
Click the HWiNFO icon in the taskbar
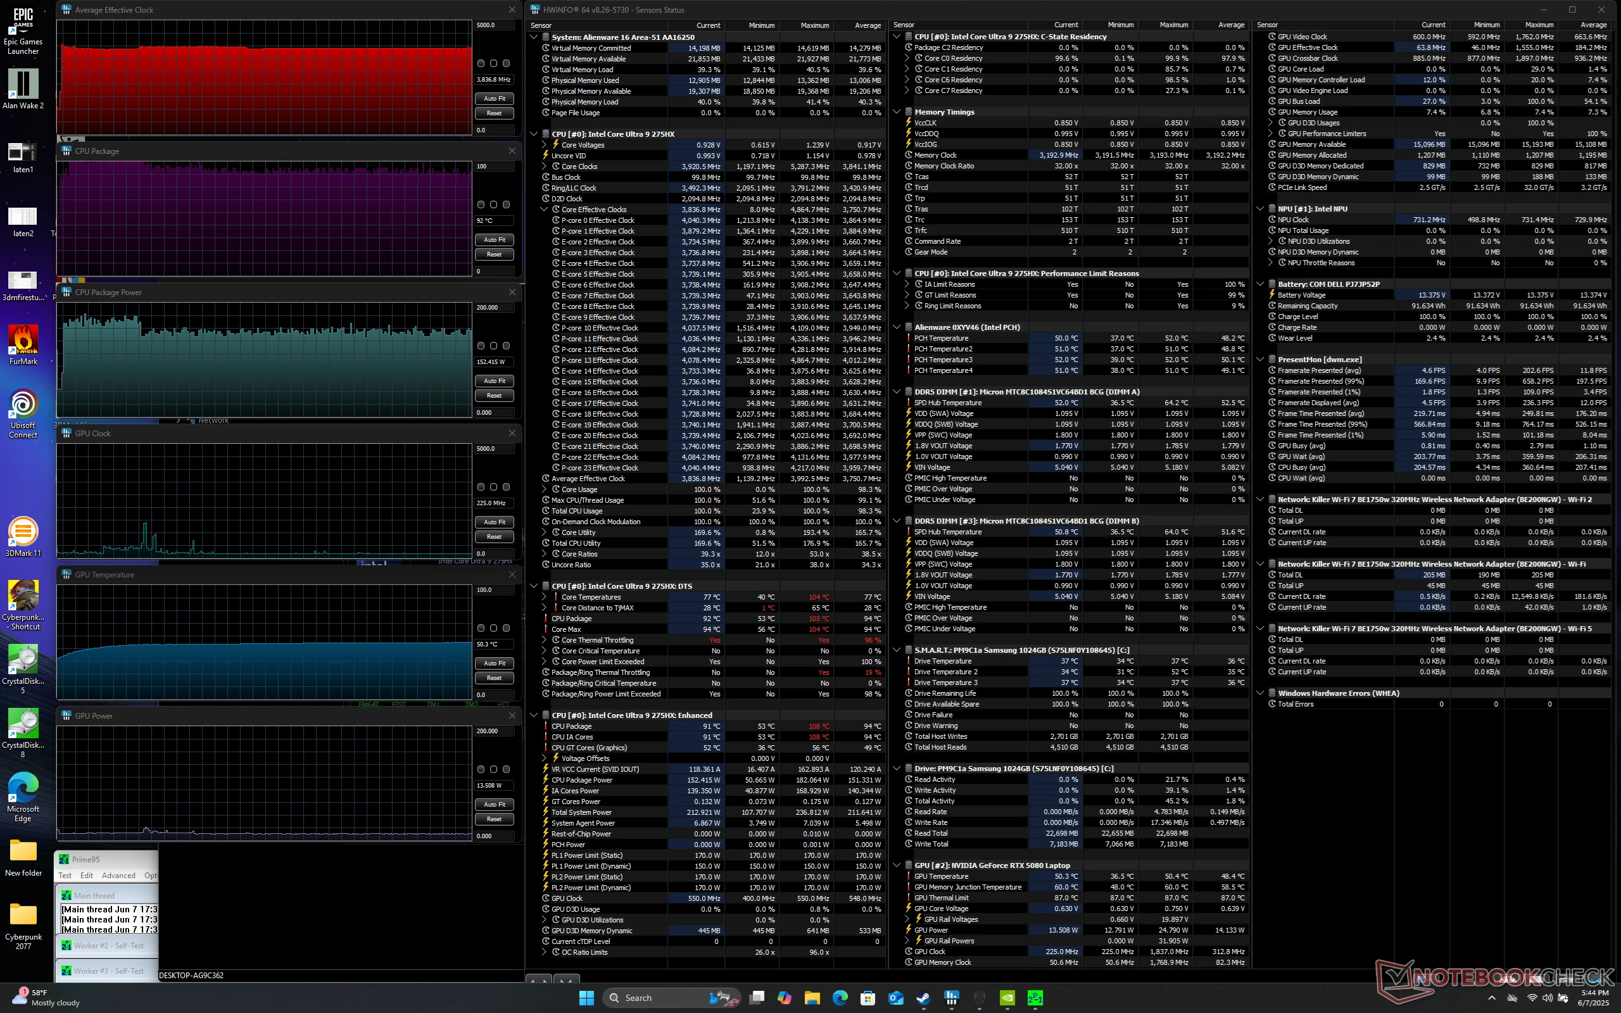(951, 998)
